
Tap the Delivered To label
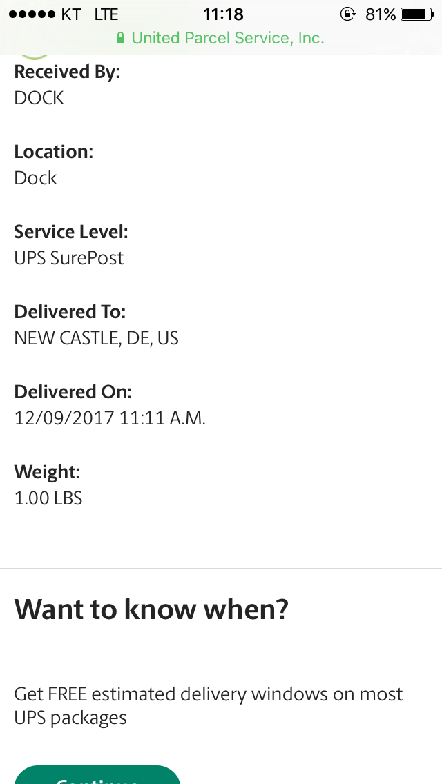tap(70, 312)
